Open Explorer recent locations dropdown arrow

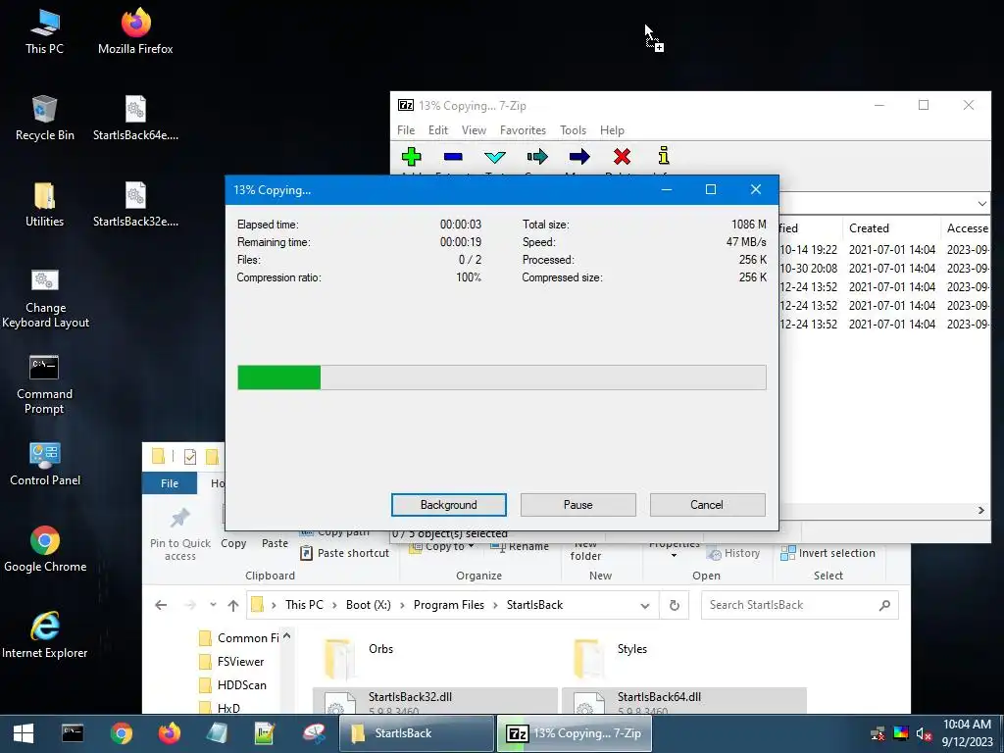pos(213,605)
